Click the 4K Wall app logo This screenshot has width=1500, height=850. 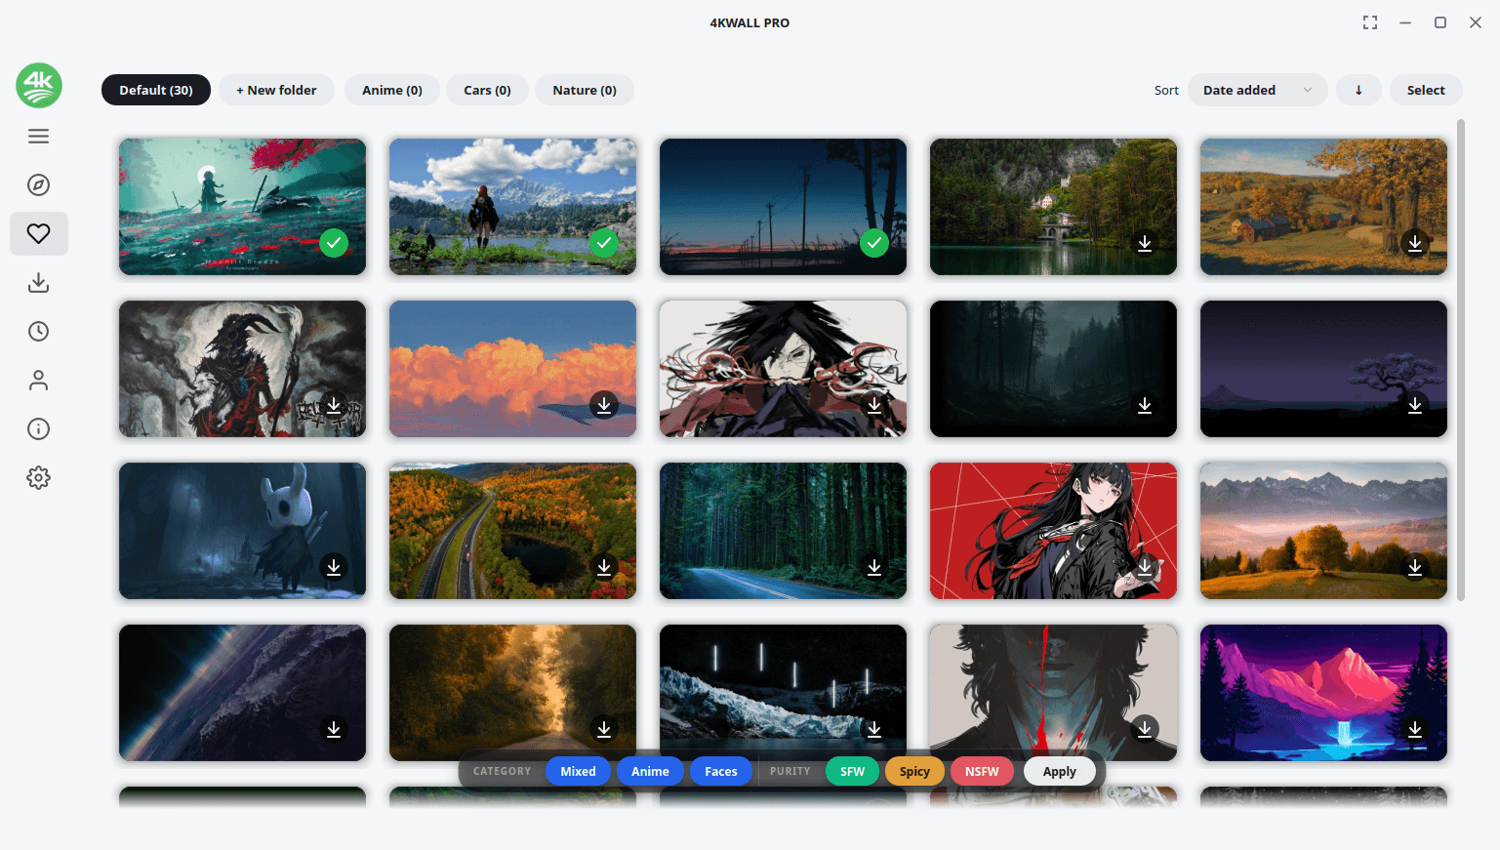(x=39, y=86)
